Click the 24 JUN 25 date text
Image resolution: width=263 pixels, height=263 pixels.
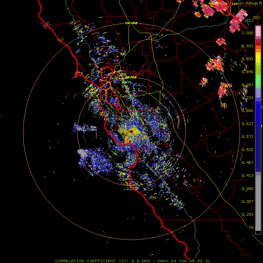(182, 261)
